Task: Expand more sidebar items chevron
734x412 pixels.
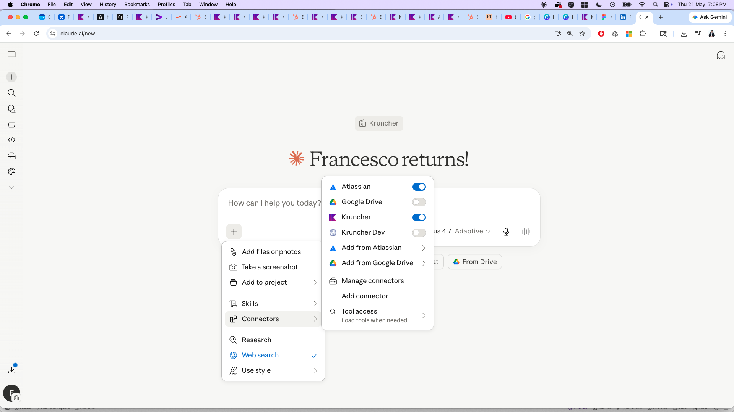Action: tap(11, 188)
